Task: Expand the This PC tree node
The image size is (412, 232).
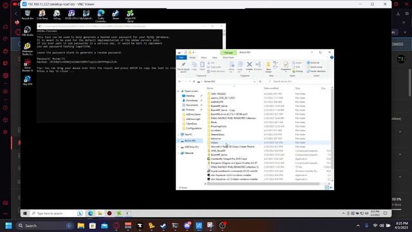Action: pos(178,135)
